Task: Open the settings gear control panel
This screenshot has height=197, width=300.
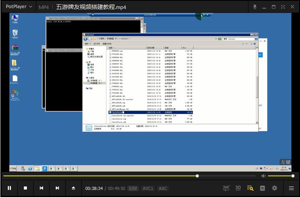Action: coord(275,188)
